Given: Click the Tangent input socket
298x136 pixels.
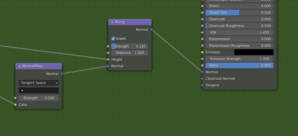Looking at the screenshot, I should coord(202,85).
